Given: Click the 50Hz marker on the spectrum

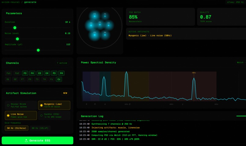Looking at the screenshot, I should pos(194,73).
